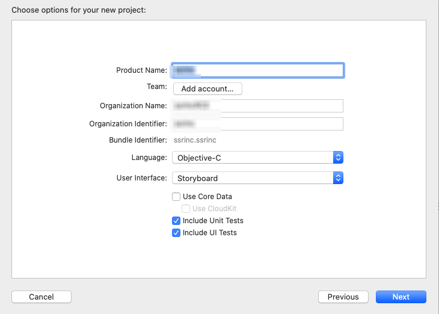Click the Choose options heading text
Viewport: 439px width, 314px height.
click(79, 10)
